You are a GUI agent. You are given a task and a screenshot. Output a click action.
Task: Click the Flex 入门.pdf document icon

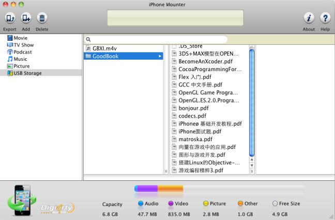click(x=174, y=77)
